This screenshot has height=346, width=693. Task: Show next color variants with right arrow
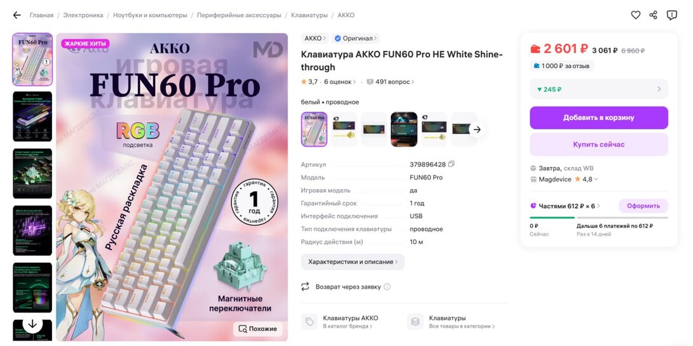point(477,130)
